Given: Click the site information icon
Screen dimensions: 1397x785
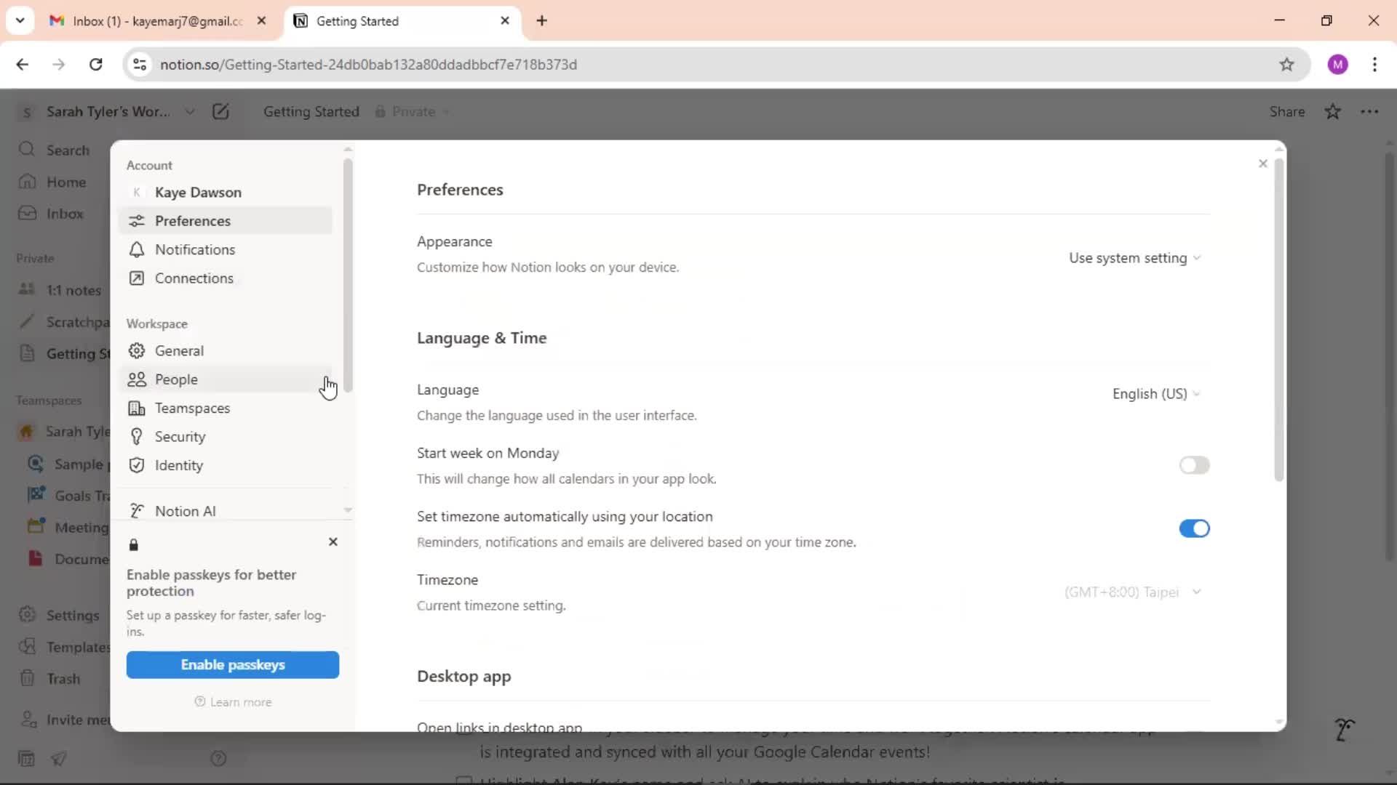Looking at the screenshot, I should click(x=140, y=64).
